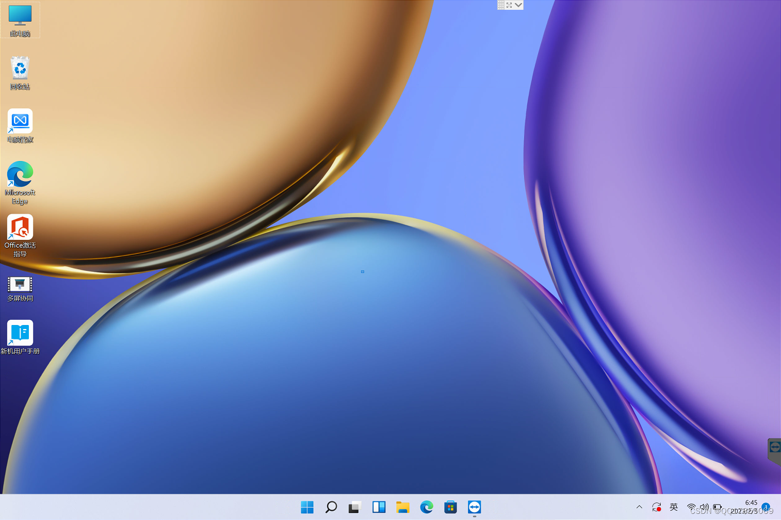Click the sync tray icon with red dot
The image size is (781, 520).
[x=657, y=507]
